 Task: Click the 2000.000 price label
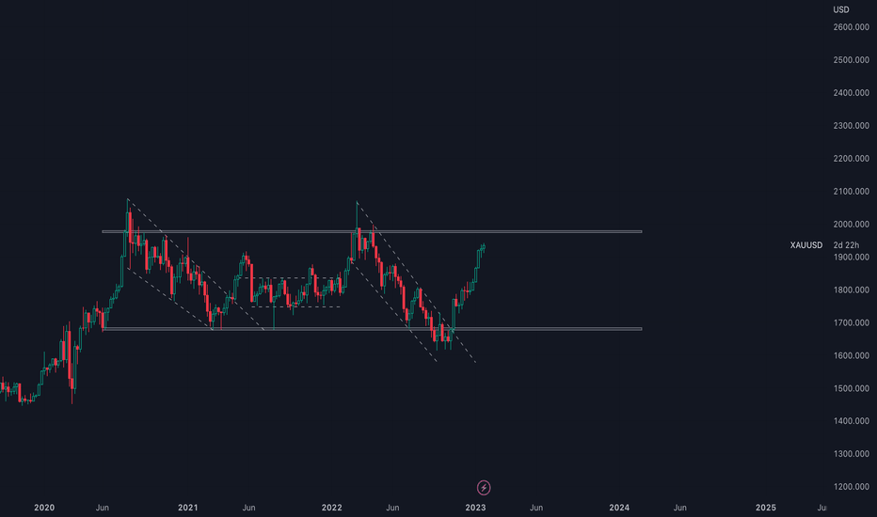pyautogui.click(x=852, y=224)
